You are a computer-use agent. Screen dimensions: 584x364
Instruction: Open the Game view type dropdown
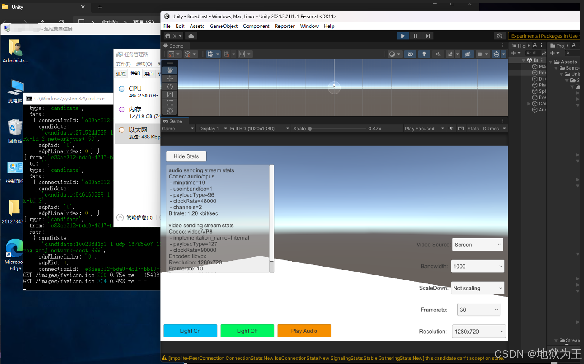[x=178, y=129]
